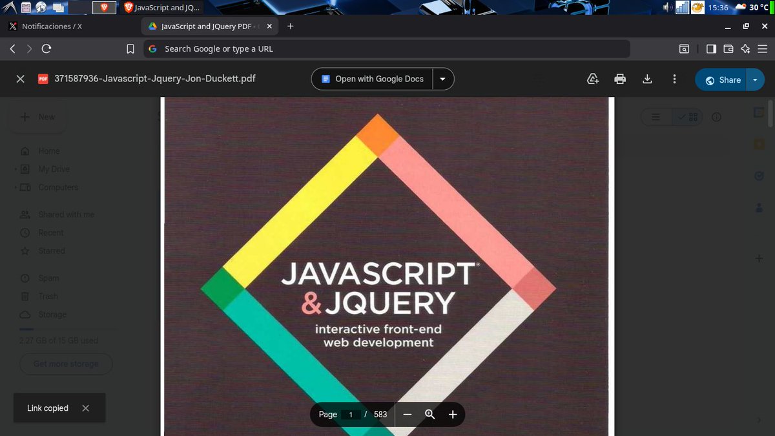Click the Drive view details info icon
The width and height of the screenshot is (775, 436).
pyautogui.click(x=716, y=117)
